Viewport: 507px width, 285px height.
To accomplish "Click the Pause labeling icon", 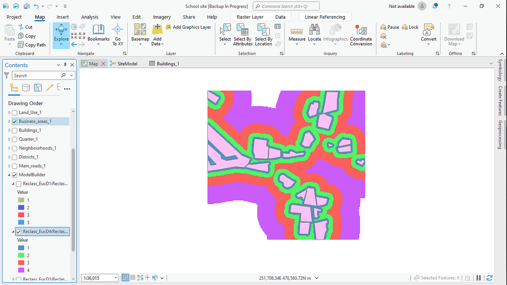I will pyautogui.click(x=389, y=27).
